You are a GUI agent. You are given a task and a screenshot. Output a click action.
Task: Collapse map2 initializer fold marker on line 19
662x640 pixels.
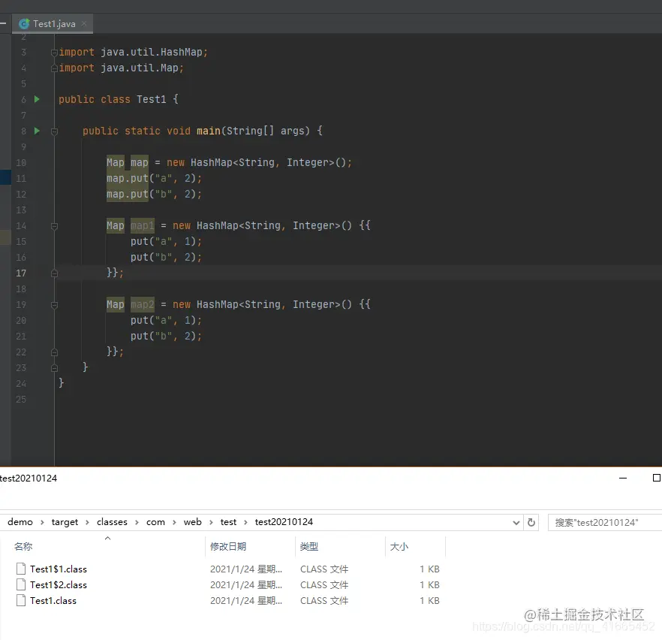click(54, 304)
